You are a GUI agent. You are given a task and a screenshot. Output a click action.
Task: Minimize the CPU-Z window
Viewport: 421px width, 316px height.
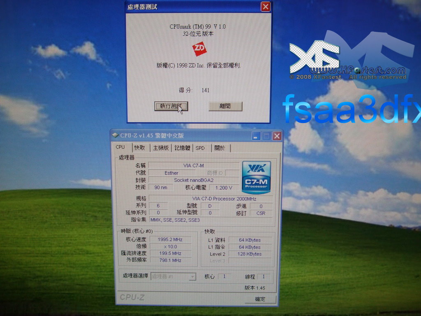click(256, 136)
